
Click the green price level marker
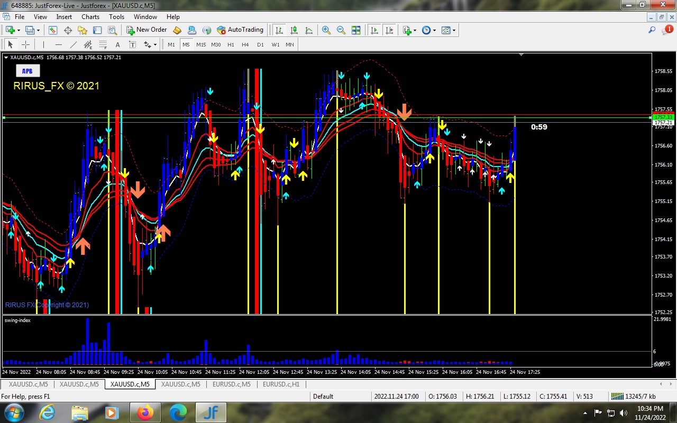pos(663,117)
